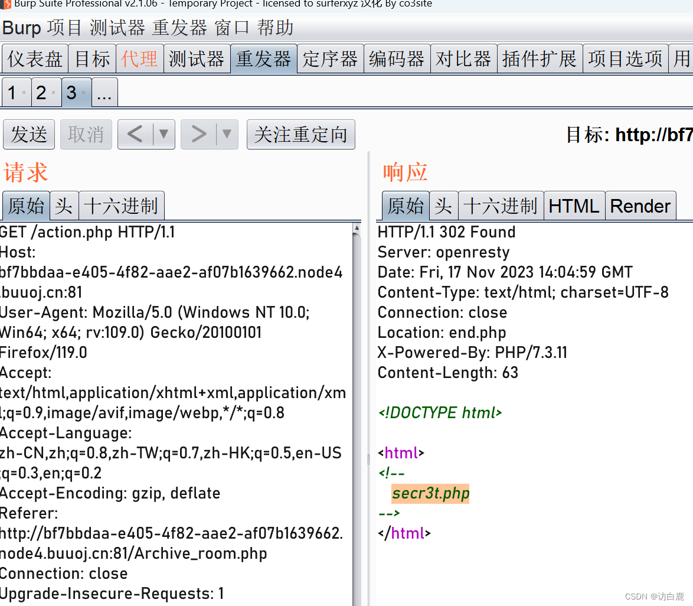Select the 重发器 main tab

263,59
